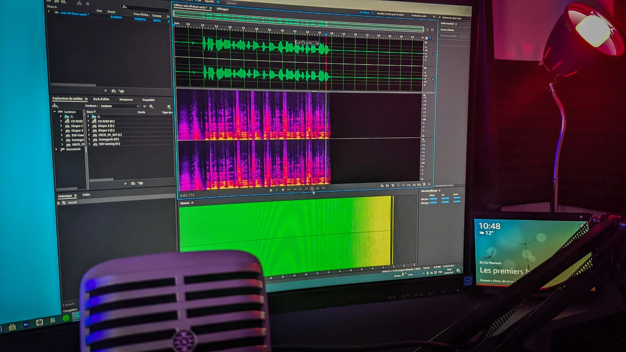Toggle Loop Playback in Media Browser footer
The image size is (626, 352).
pyautogui.click(x=133, y=183)
